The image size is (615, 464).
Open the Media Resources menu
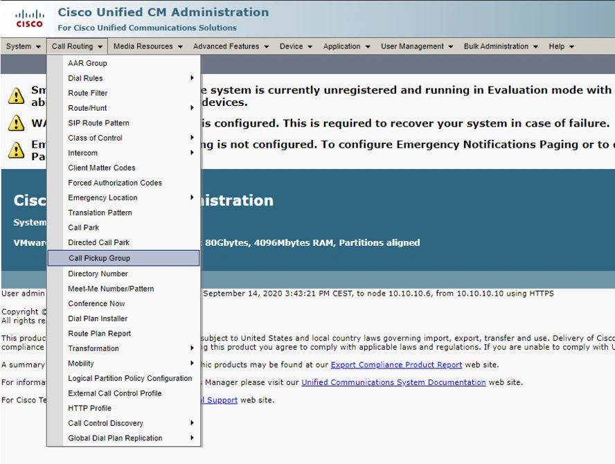[x=148, y=46]
